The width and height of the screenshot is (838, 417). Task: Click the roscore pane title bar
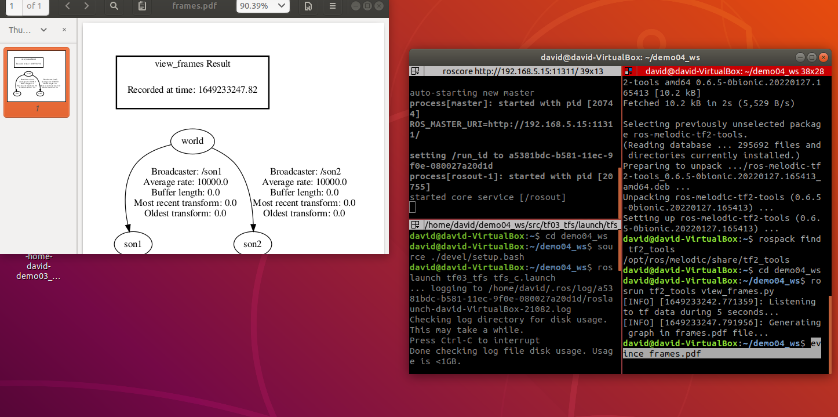coord(515,71)
